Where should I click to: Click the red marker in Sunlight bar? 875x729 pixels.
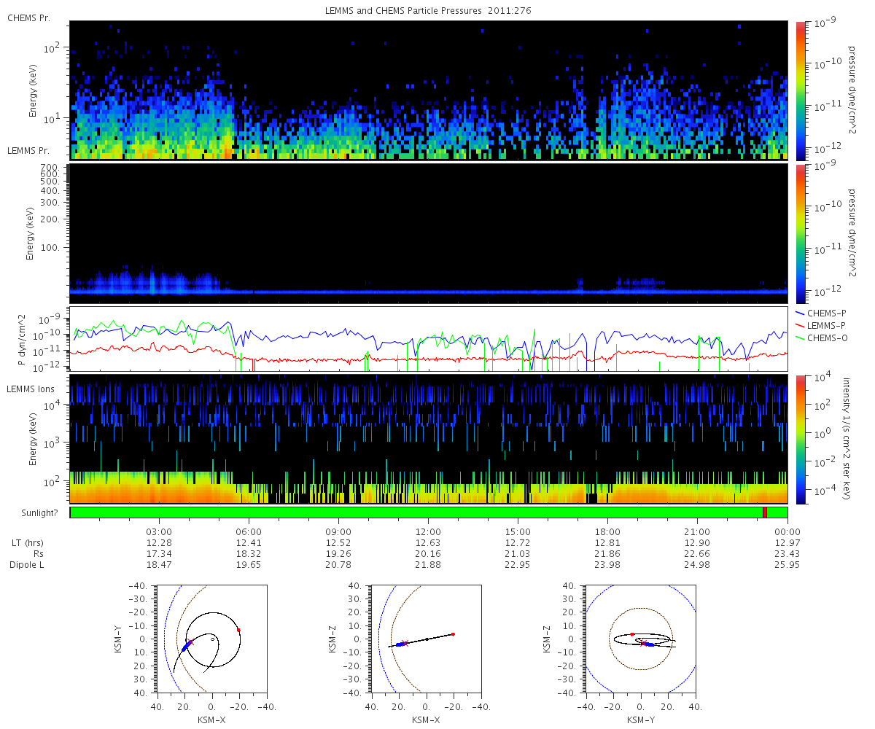point(765,512)
